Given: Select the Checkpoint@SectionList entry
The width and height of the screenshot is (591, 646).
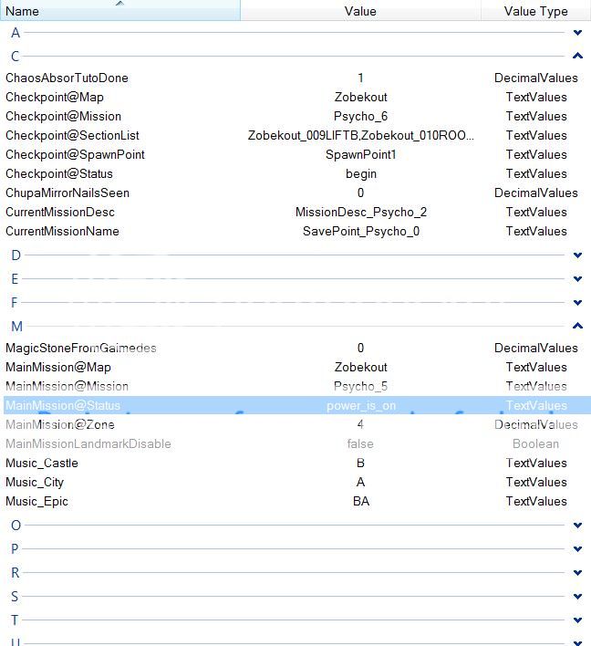Looking at the screenshot, I should [72, 136].
